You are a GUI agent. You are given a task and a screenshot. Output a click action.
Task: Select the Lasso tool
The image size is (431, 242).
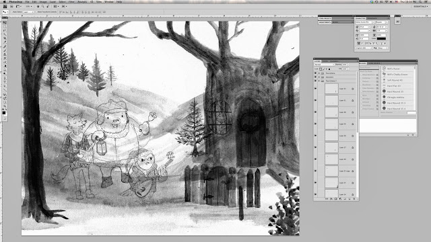coord(5,31)
